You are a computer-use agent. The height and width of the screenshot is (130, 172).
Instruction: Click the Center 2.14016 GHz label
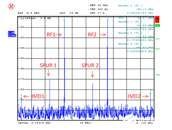pos(34,123)
